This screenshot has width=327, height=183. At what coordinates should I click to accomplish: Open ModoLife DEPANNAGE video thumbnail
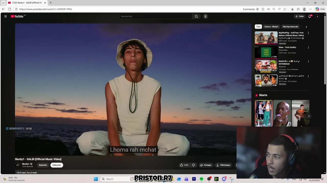[x=266, y=66]
